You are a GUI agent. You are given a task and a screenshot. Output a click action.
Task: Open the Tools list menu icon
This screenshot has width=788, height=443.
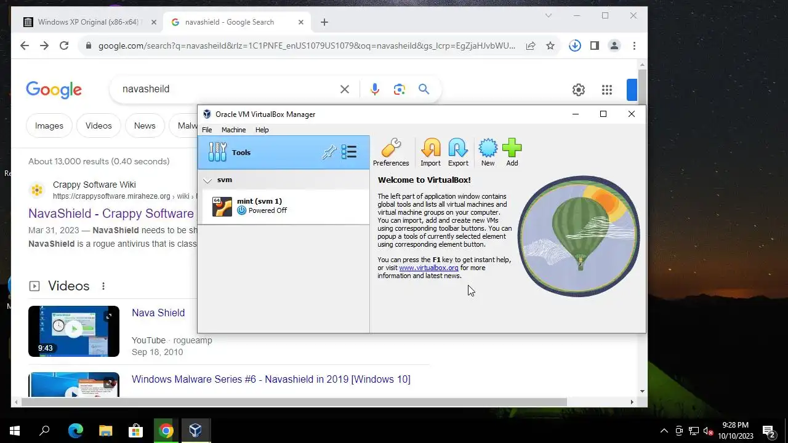coord(349,152)
